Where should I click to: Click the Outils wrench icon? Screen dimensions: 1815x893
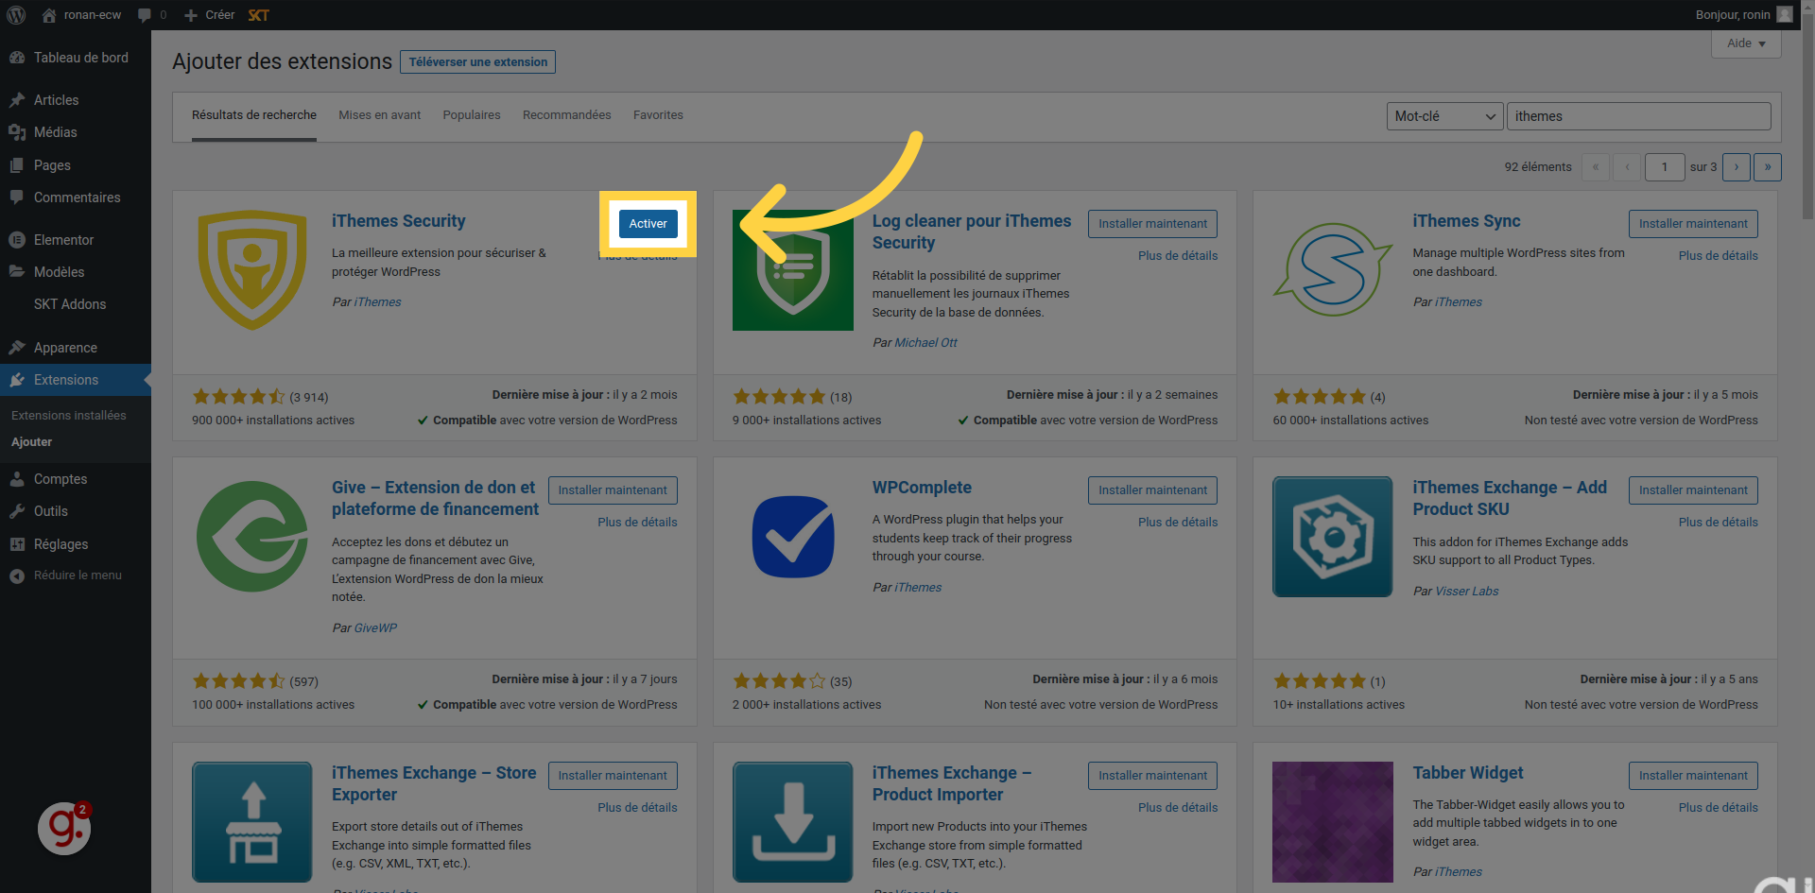(17, 511)
